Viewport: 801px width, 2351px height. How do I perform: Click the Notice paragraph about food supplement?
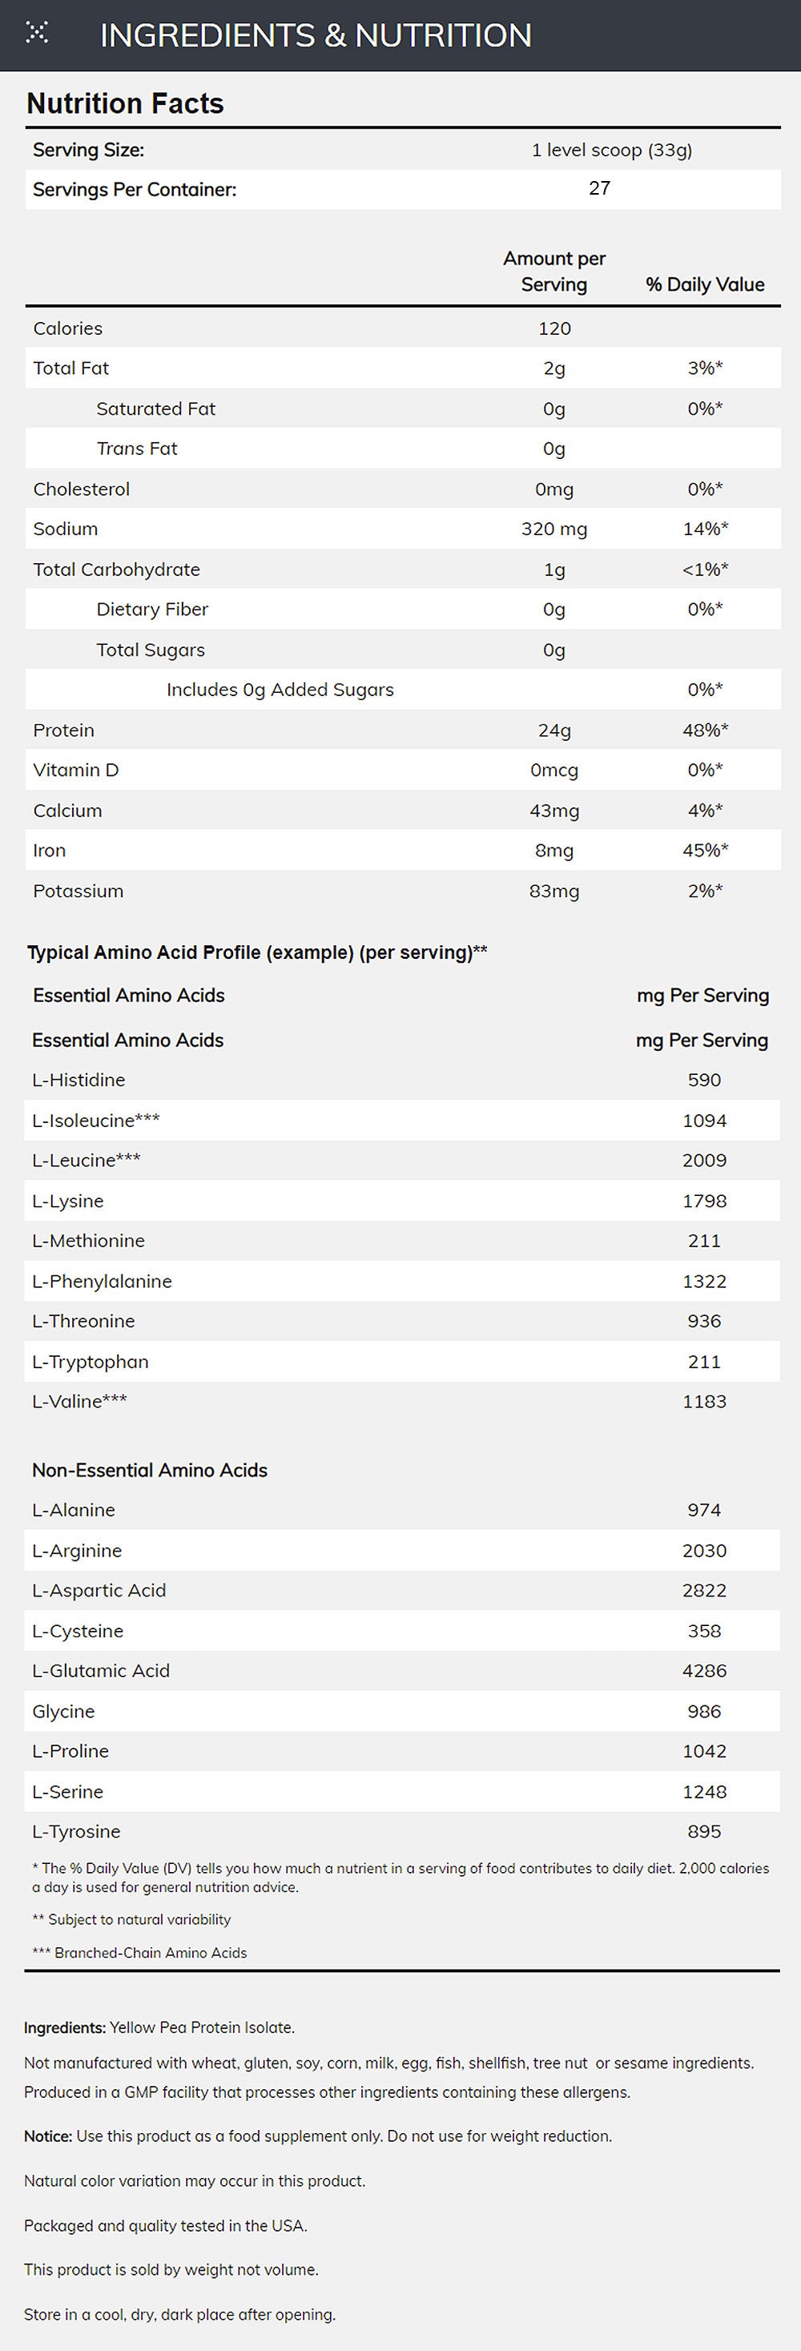coord(317,2136)
